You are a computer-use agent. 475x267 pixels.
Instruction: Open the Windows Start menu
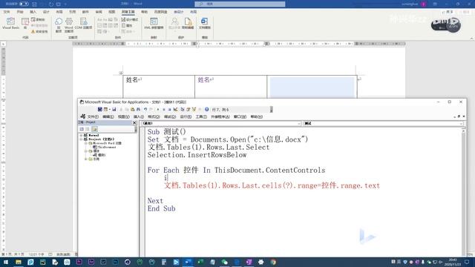[6, 262]
